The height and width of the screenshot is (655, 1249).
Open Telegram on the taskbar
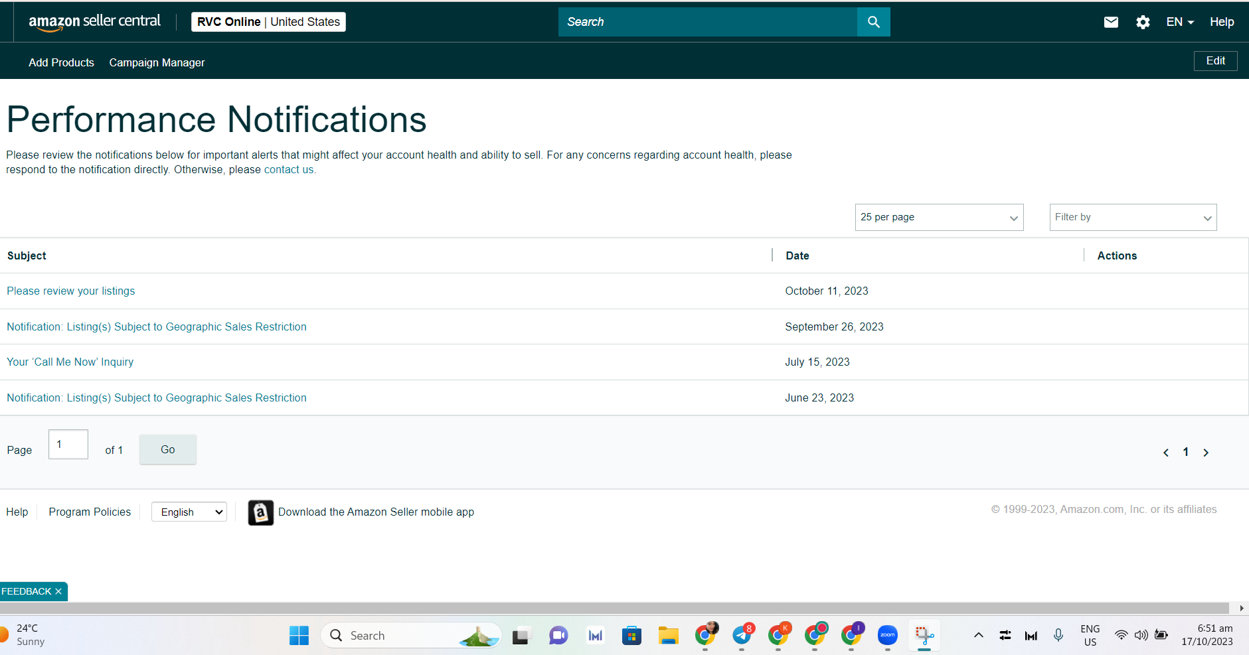[x=742, y=636]
